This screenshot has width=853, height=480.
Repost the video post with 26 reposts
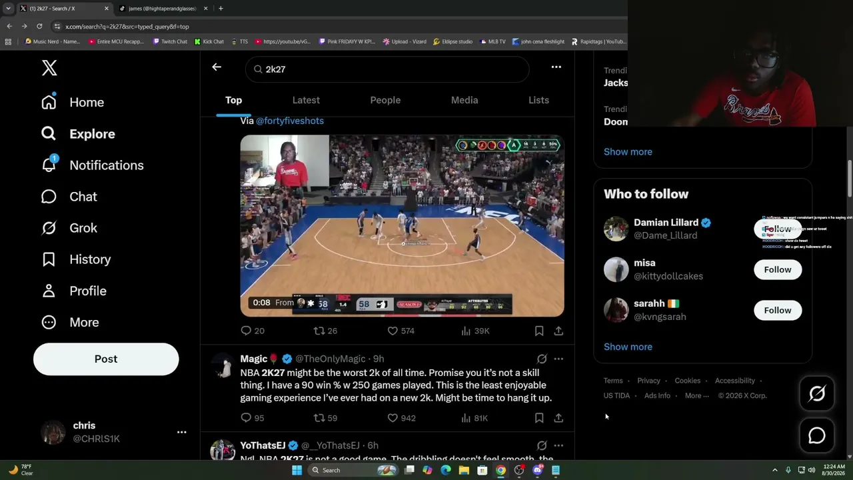tap(326, 331)
